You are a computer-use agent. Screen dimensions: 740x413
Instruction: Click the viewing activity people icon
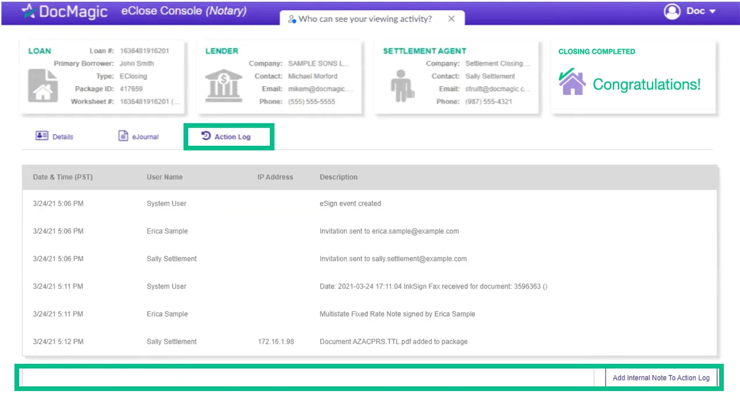[x=292, y=19]
